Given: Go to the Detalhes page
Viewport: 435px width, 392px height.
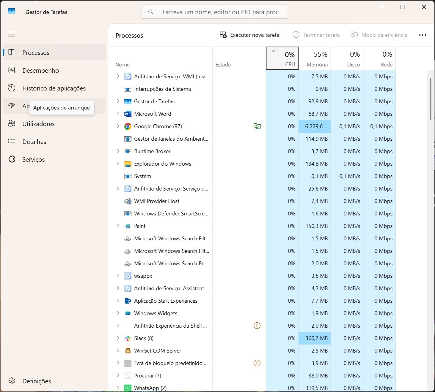Looking at the screenshot, I should coord(34,142).
